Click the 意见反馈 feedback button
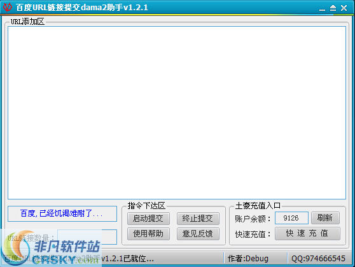355x267 pixels. pyautogui.click(x=198, y=234)
